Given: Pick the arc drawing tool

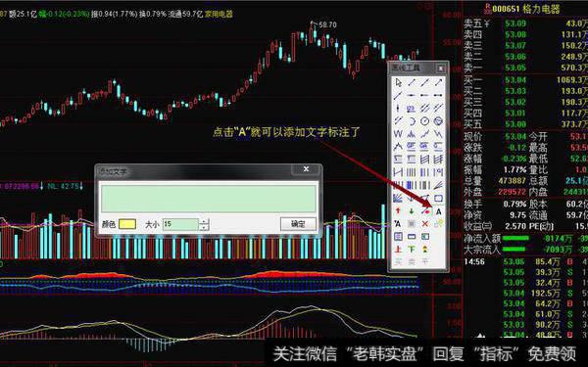Looking at the screenshot, I should pos(412,121).
